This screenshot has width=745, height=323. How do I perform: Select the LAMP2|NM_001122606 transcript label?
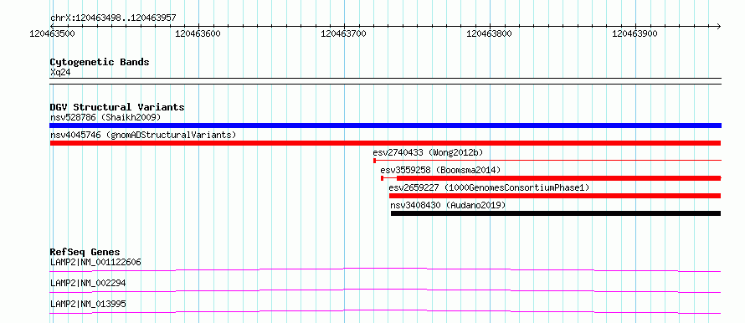pyautogui.click(x=95, y=262)
